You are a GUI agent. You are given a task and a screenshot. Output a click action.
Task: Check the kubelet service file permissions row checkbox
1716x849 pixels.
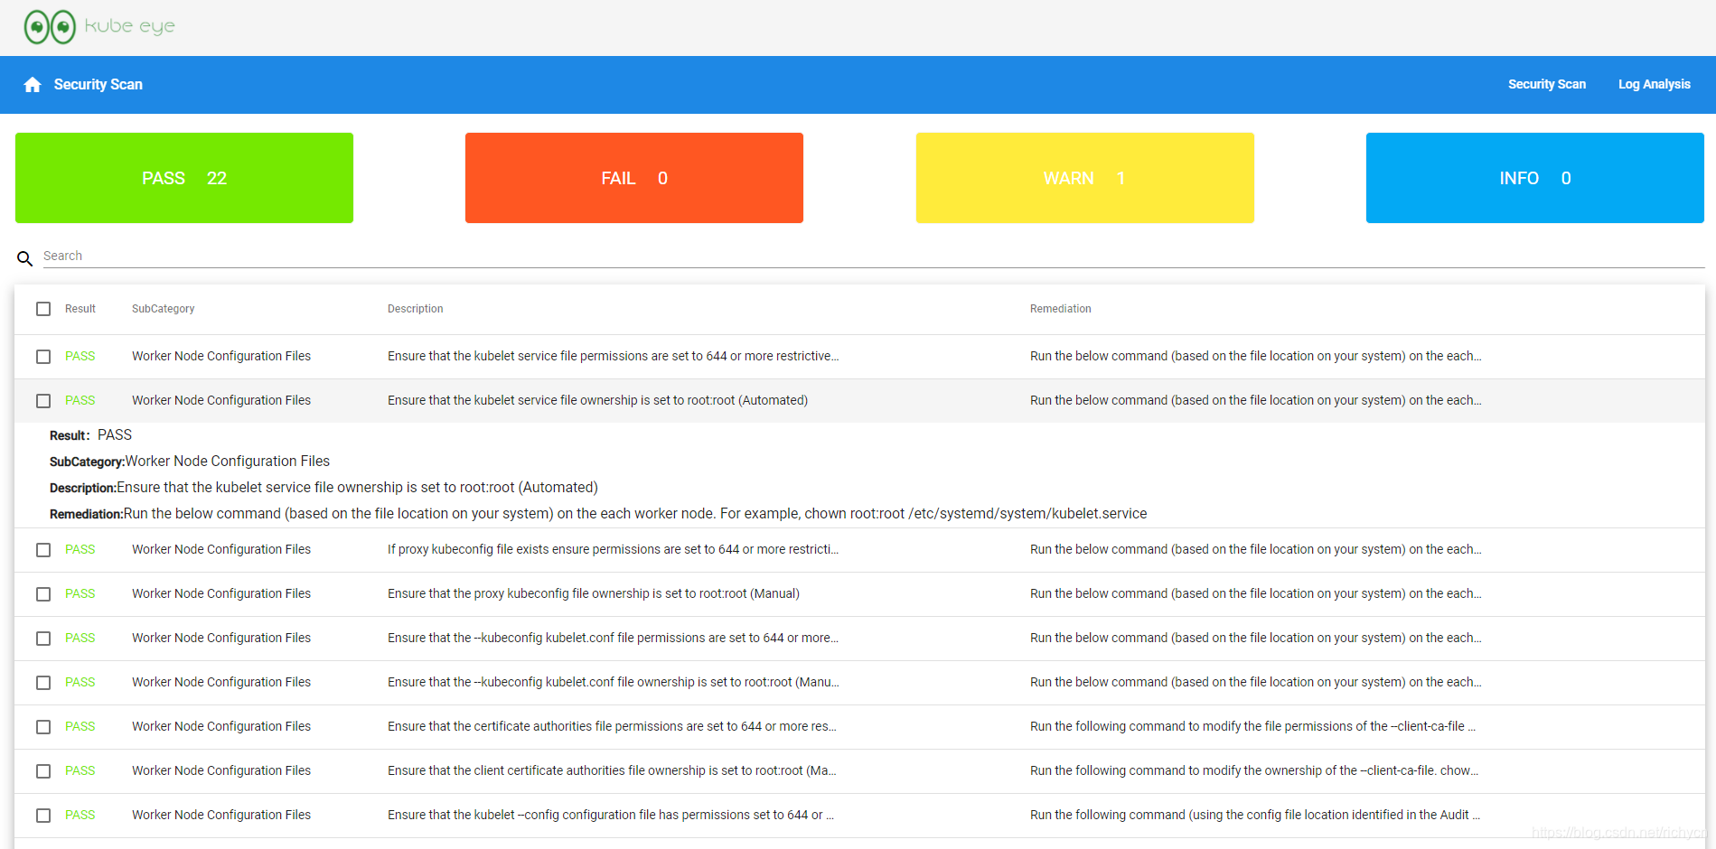pos(43,357)
